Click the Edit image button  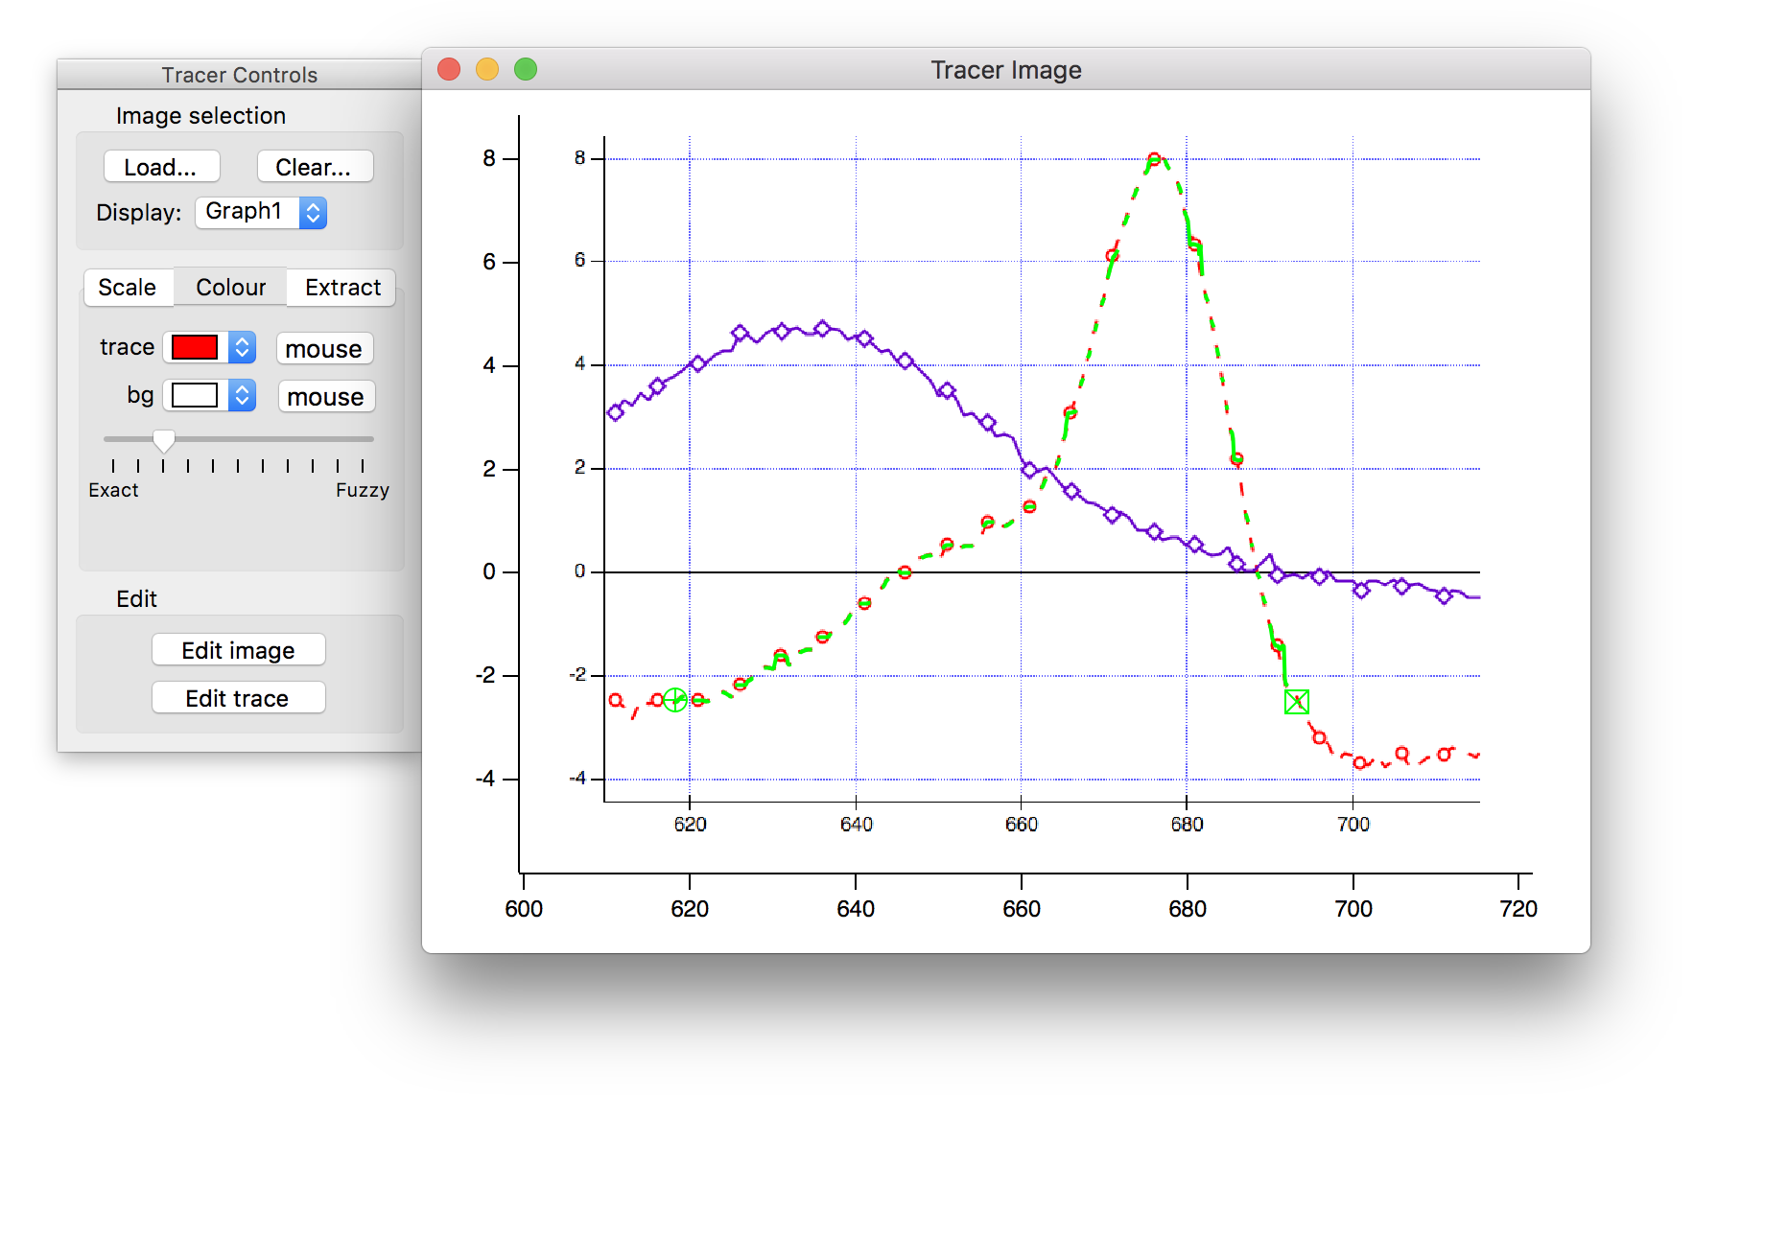point(238,650)
